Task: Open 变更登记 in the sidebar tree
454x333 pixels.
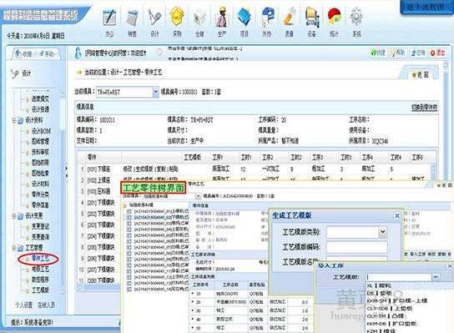Action: (40, 226)
